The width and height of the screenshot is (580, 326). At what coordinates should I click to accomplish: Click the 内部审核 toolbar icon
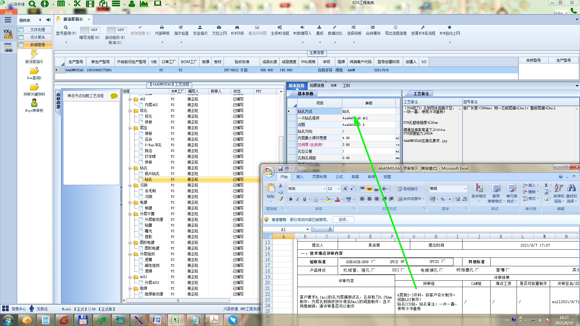(162, 27)
